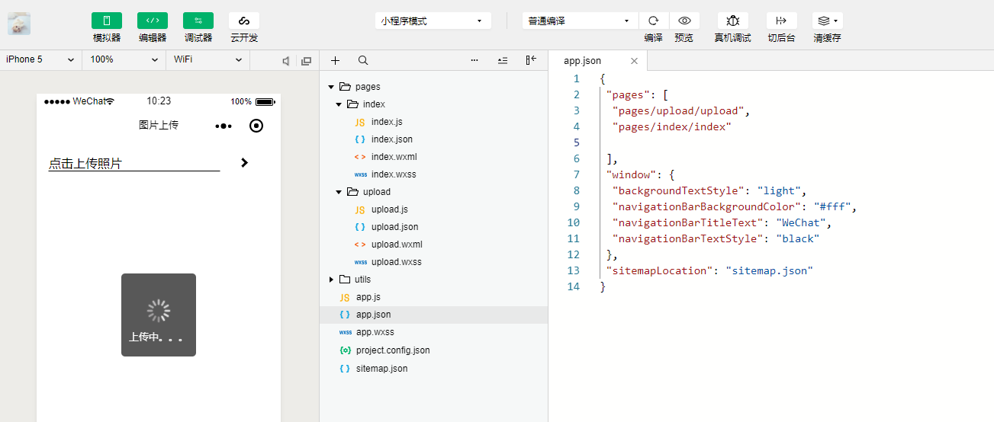Click the 预览 preview eye icon

click(684, 21)
